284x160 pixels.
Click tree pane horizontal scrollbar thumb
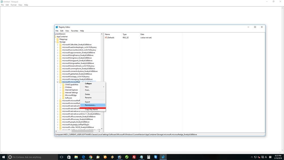(x=82, y=131)
